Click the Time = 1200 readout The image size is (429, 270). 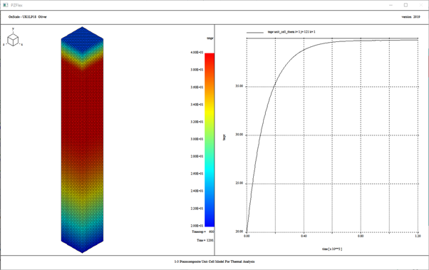point(205,240)
